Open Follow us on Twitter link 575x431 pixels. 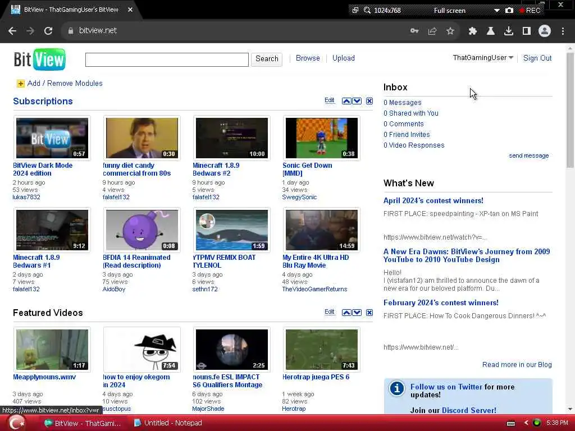pyautogui.click(x=446, y=387)
